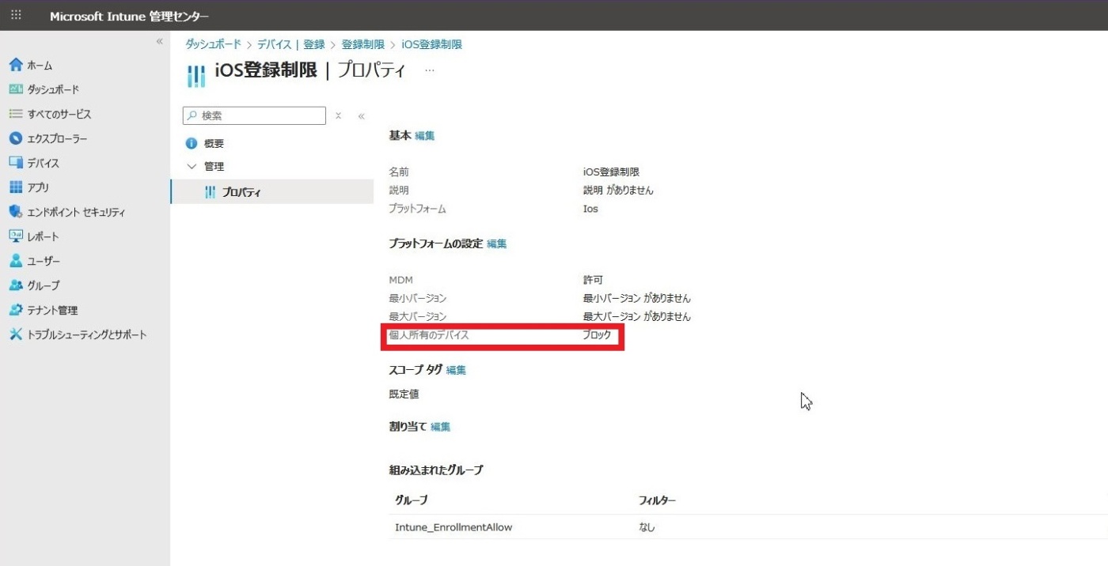
Task: Select プロパティ in the resource menu
Action: coord(241,192)
